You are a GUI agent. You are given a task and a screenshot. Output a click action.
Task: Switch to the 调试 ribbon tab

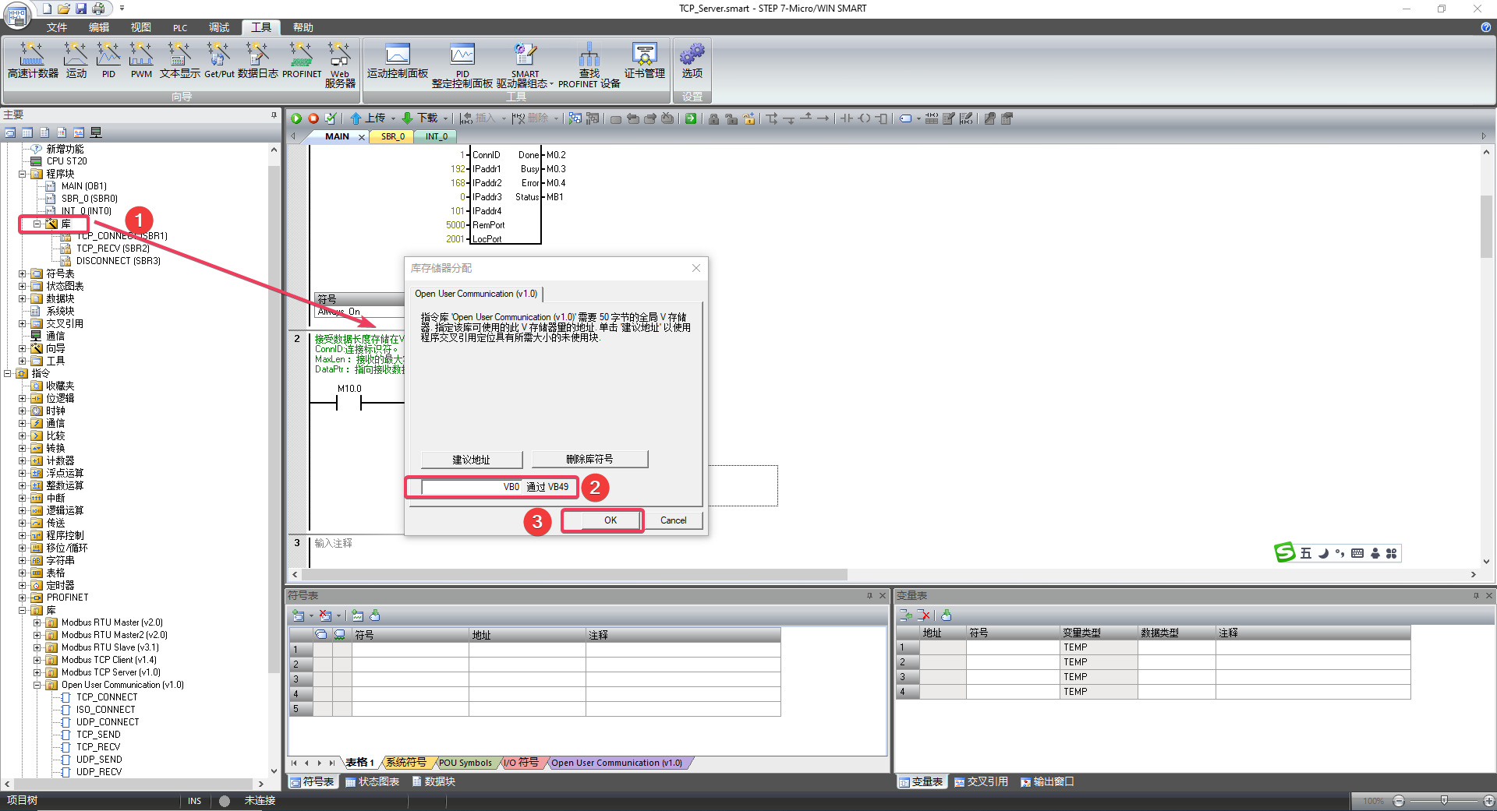click(219, 27)
